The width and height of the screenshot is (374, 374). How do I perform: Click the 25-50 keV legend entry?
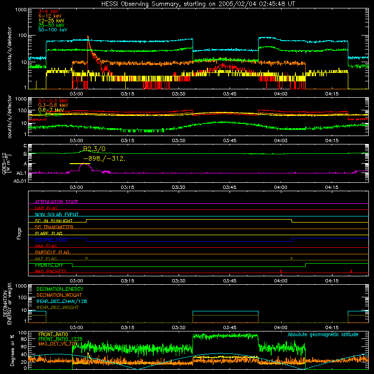point(51,25)
